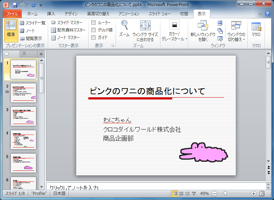The image size is (274, 200).
Task: Click the zoom out minus button
Action: point(214,193)
